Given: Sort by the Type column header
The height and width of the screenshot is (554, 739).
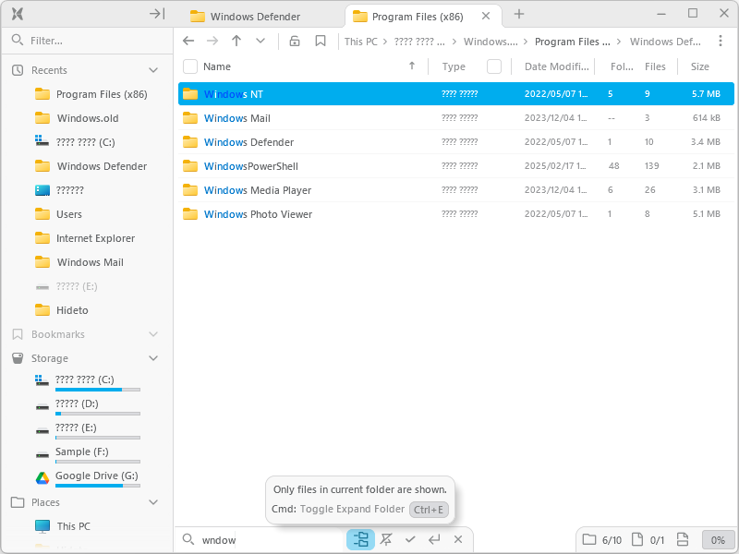Looking at the screenshot, I should 454,66.
